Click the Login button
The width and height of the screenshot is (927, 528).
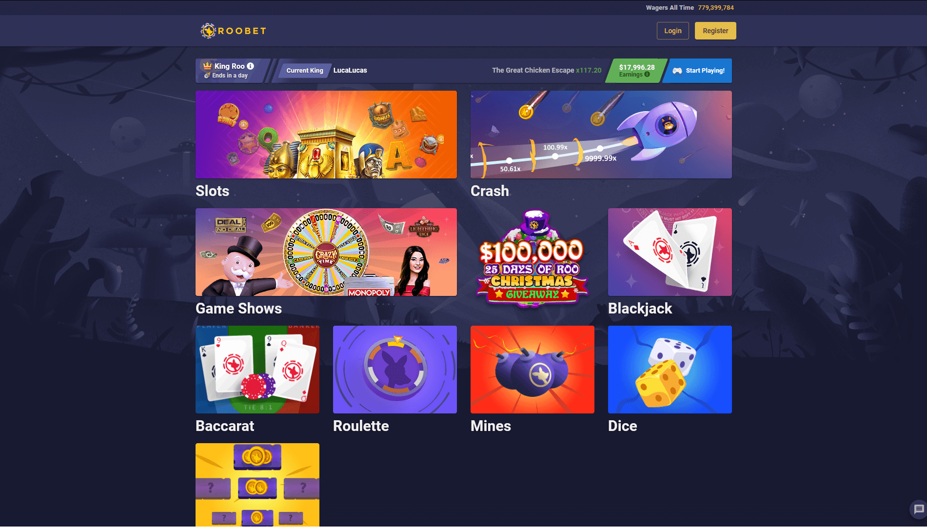[673, 31]
